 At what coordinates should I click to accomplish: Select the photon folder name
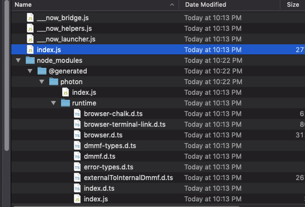pos(72,82)
